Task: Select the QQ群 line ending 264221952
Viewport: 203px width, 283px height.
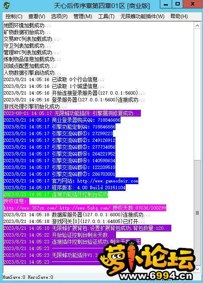Action: (x=60, y=154)
